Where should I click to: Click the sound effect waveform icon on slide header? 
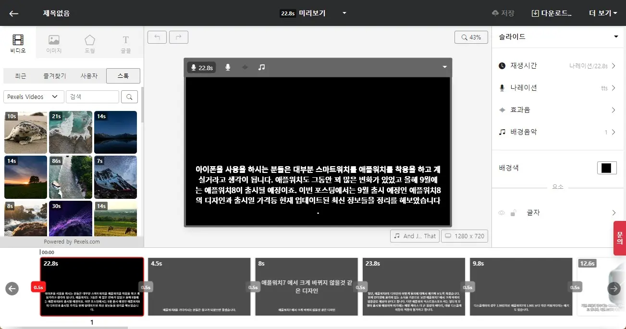[245, 68]
